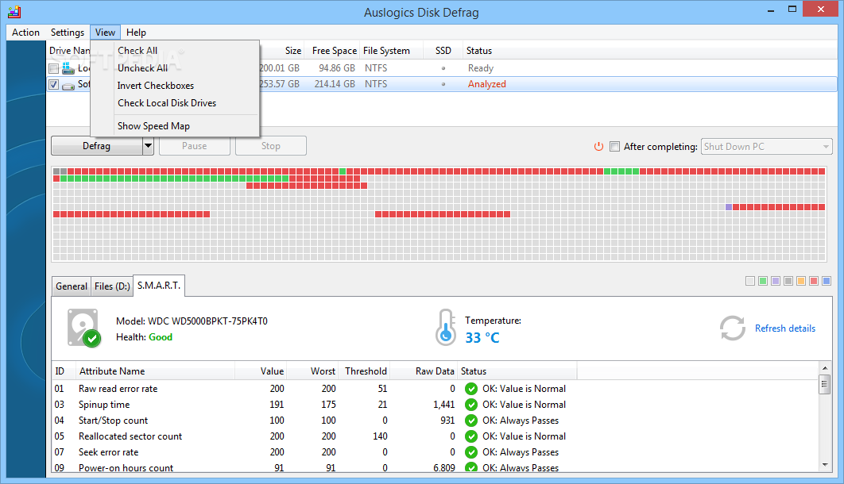Click the Defrag button

pyautogui.click(x=97, y=145)
